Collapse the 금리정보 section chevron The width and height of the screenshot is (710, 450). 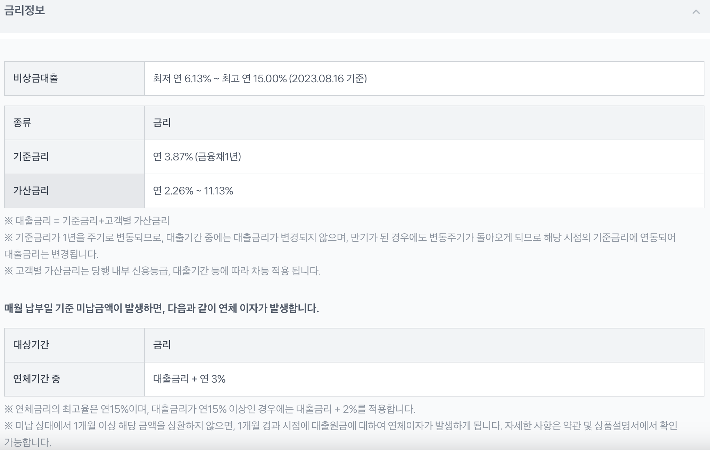pyautogui.click(x=696, y=12)
